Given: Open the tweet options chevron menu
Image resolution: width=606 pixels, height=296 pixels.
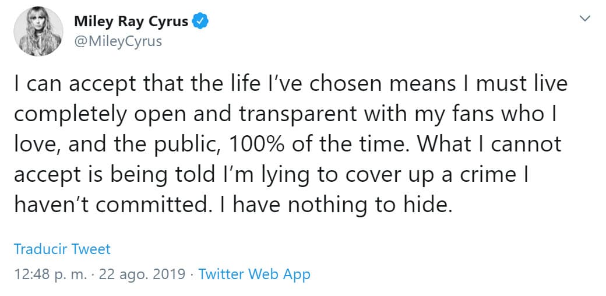Looking at the screenshot, I should [x=585, y=19].
